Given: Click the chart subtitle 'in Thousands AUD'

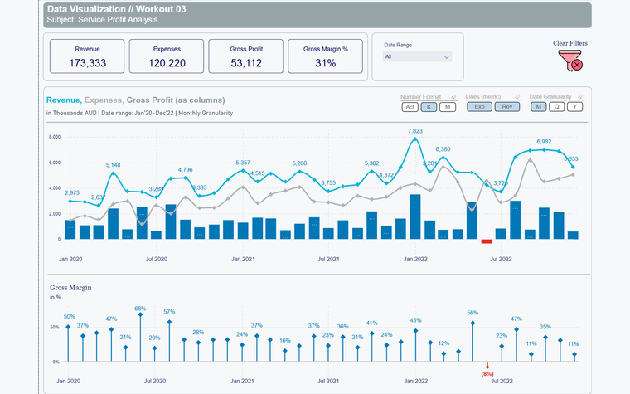Looking at the screenshot, I should tap(71, 113).
